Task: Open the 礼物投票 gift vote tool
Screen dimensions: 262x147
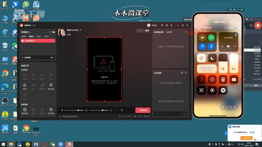Action: coord(42,87)
